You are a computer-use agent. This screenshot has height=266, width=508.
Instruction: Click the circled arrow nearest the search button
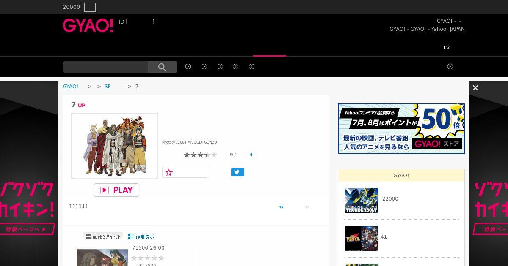point(188,66)
